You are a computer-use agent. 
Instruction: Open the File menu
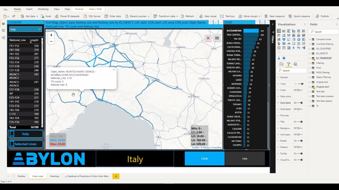tap(5, 9)
